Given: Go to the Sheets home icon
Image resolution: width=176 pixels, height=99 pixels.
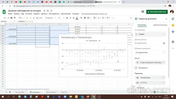Looking at the screenshot, I should tap(4, 12).
